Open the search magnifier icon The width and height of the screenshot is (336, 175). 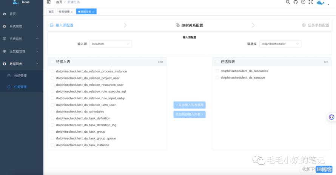(x=288, y=2)
